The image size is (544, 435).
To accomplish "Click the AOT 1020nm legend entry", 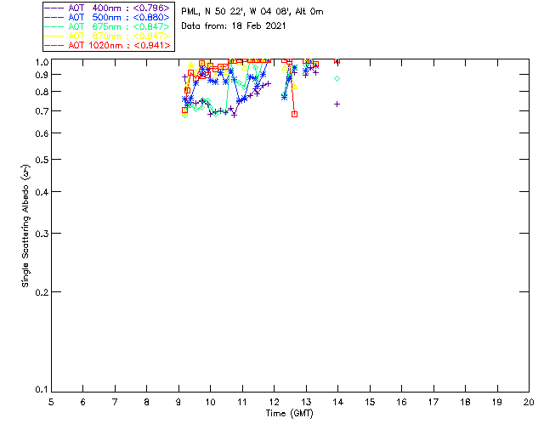I will 107,45.
